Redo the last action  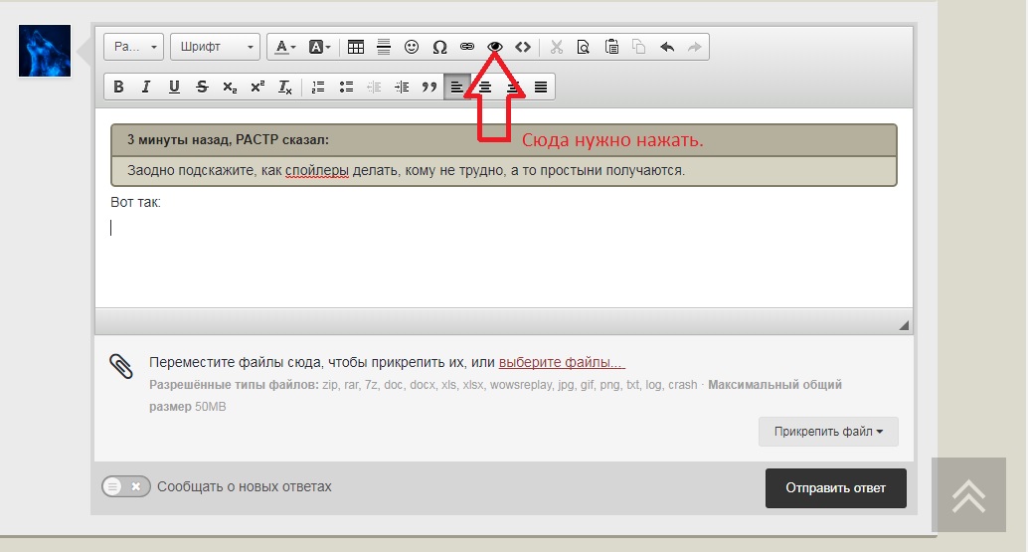pyautogui.click(x=694, y=47)
